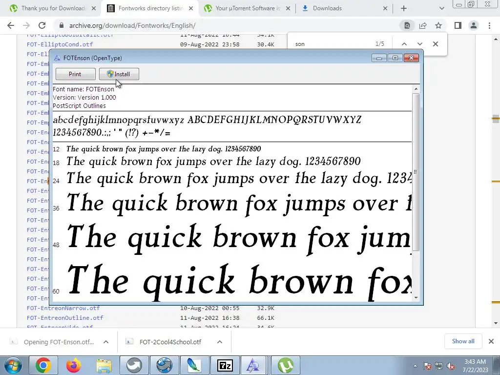
Task: Go back to previous page in Chrome
Action: [11, 25]
